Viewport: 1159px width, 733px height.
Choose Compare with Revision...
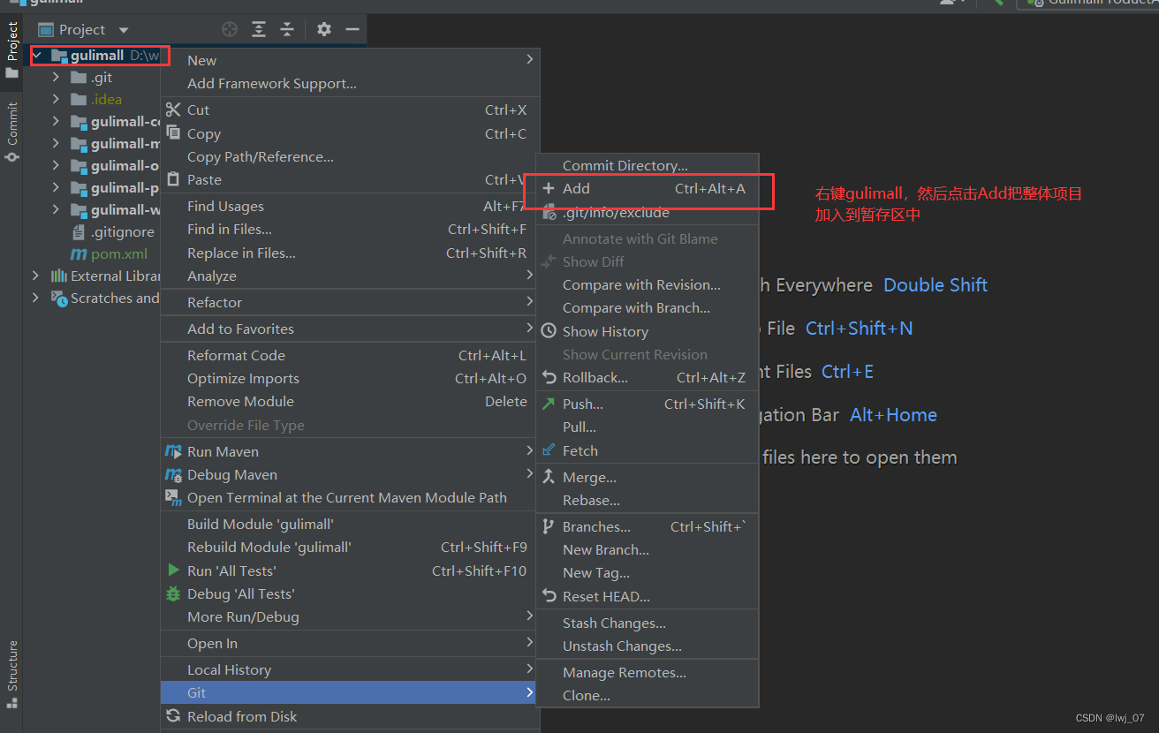648,284
